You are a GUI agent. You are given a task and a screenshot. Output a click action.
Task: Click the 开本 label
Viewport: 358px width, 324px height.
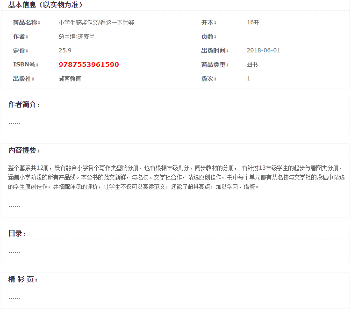tap(209, 22)
